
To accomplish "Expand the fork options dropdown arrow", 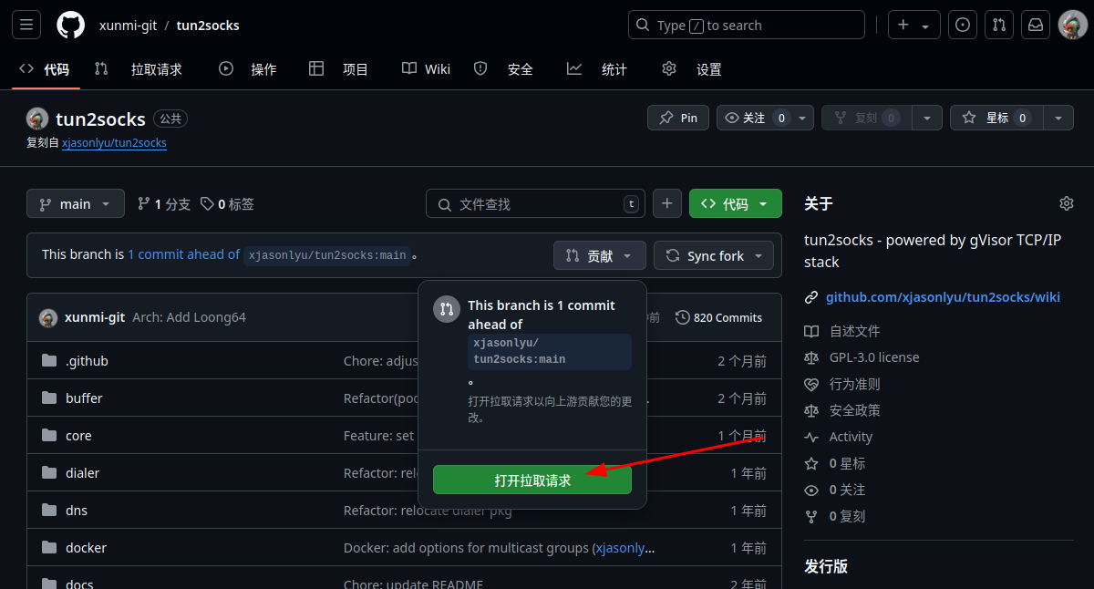I will click(927, 118).
